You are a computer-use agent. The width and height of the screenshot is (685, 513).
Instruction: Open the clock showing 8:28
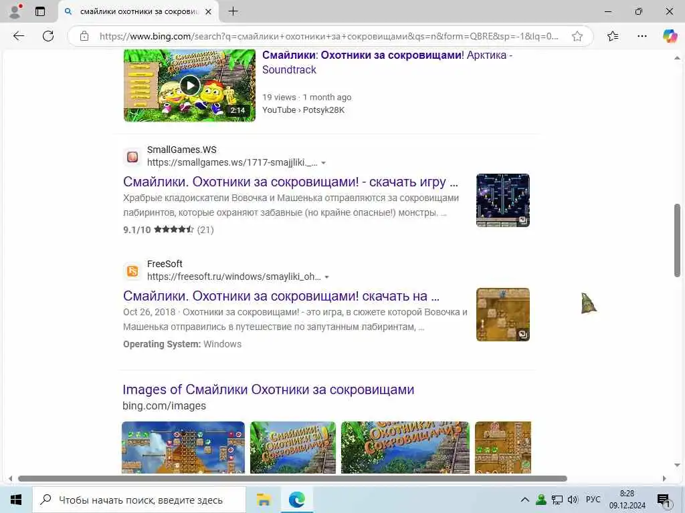point(627,500)
